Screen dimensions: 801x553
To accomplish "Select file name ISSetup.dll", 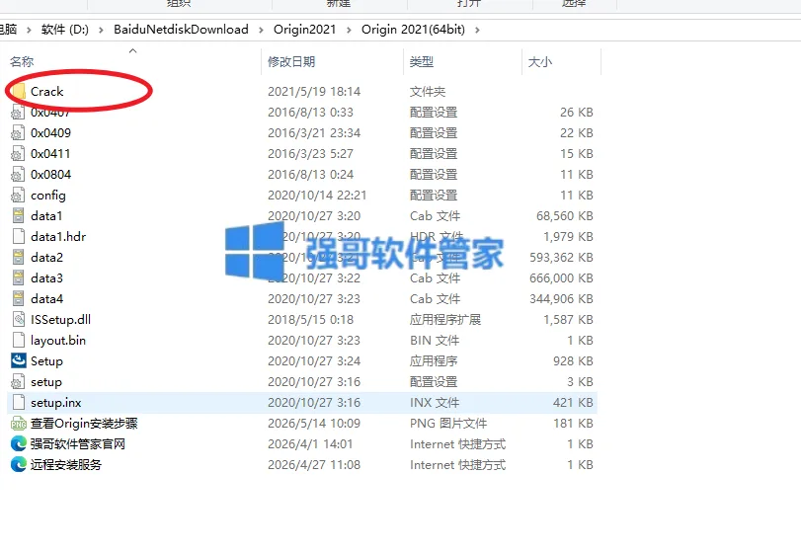I will [x=60, y=320].
